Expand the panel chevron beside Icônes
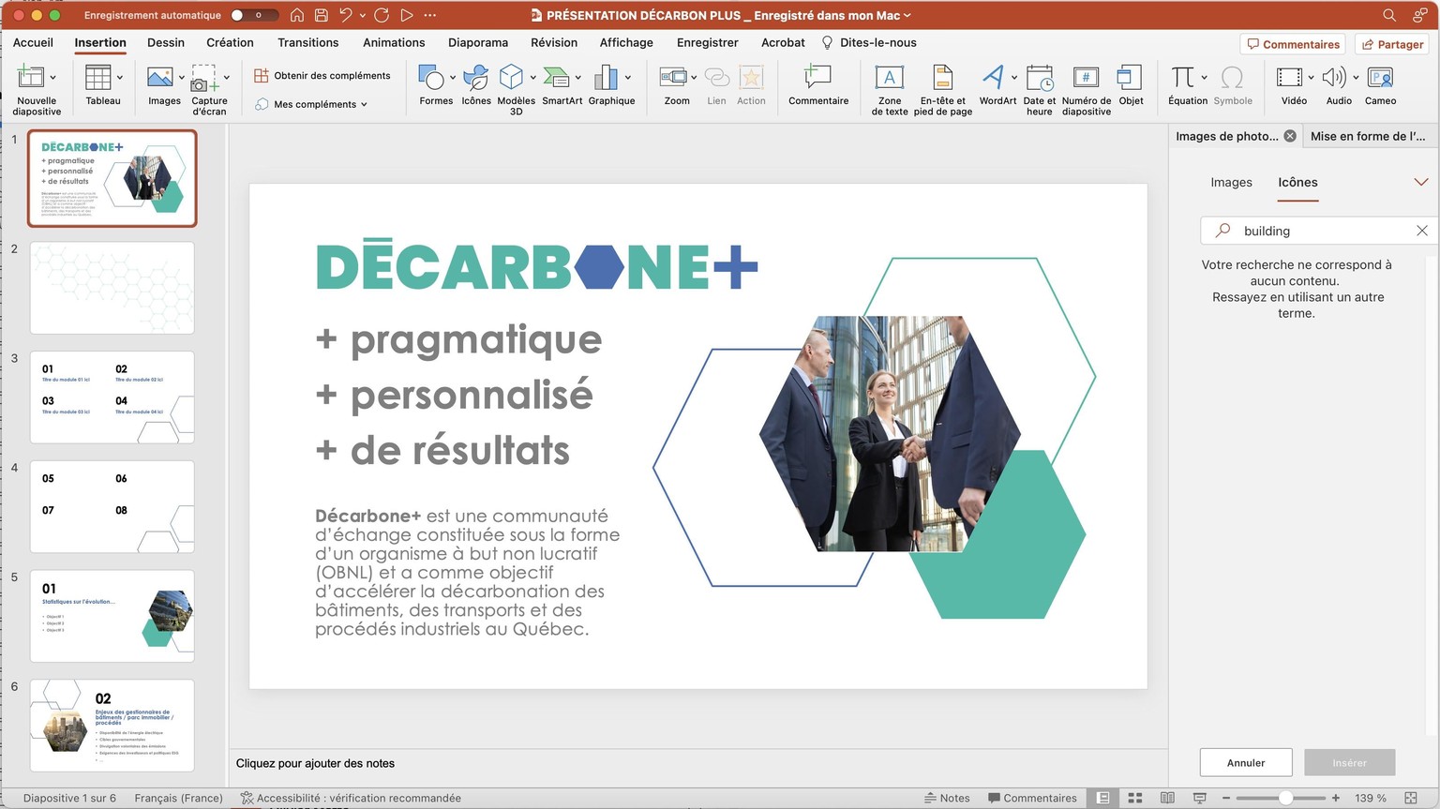The image size is (1440, 809). point(1420,182)
